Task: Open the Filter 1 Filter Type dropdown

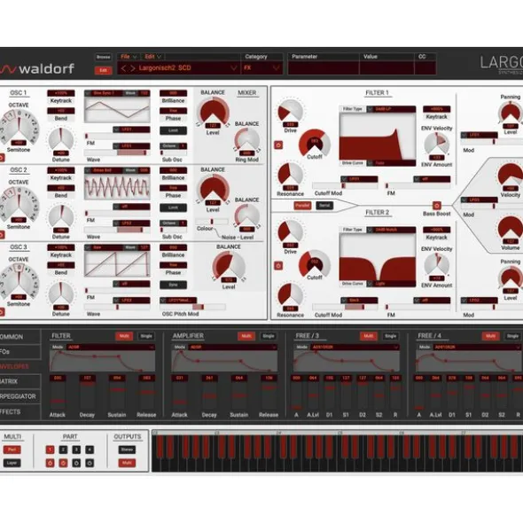Action: [x=393, y=109]
